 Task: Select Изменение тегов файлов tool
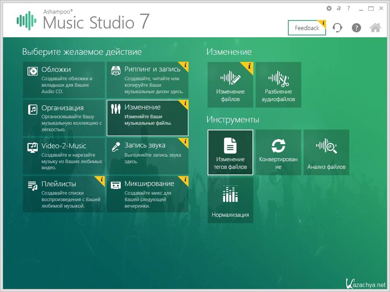(x=230, y=152)
